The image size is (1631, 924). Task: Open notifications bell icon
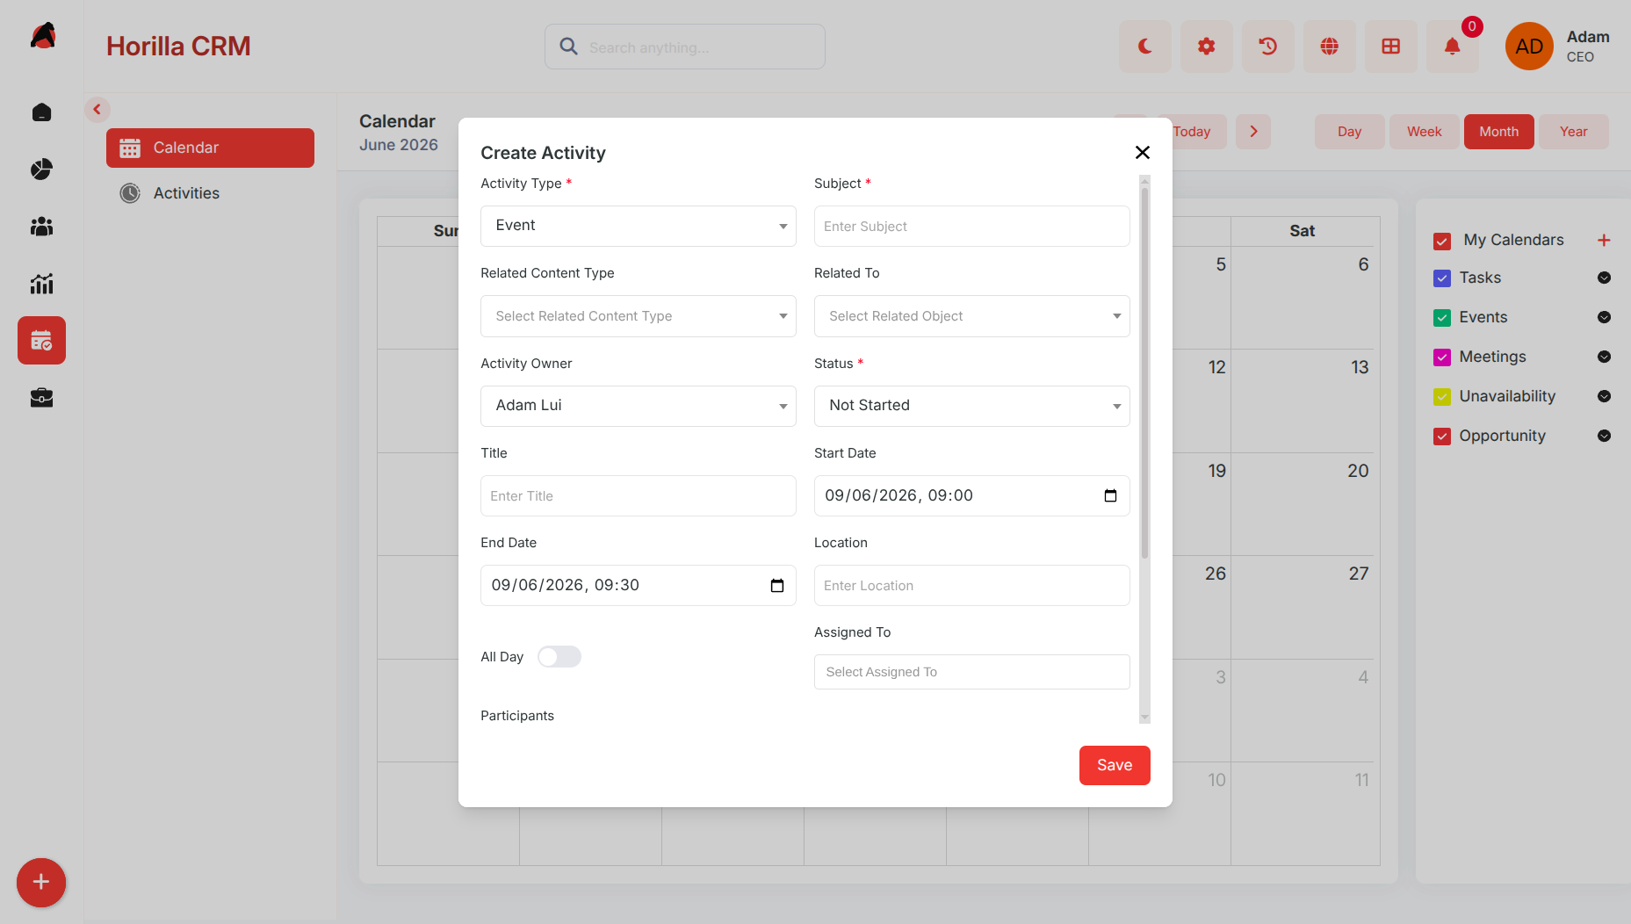tap(1452, 47)
